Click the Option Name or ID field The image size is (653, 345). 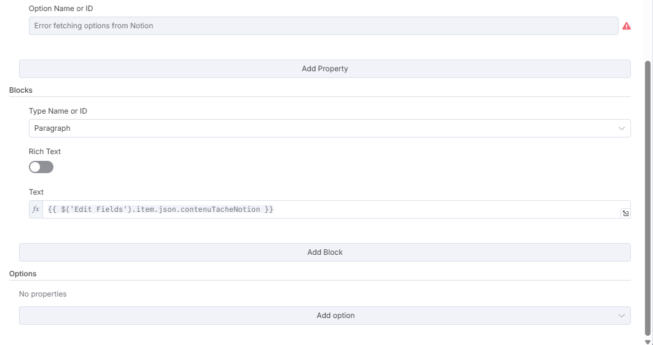(323, 26)
